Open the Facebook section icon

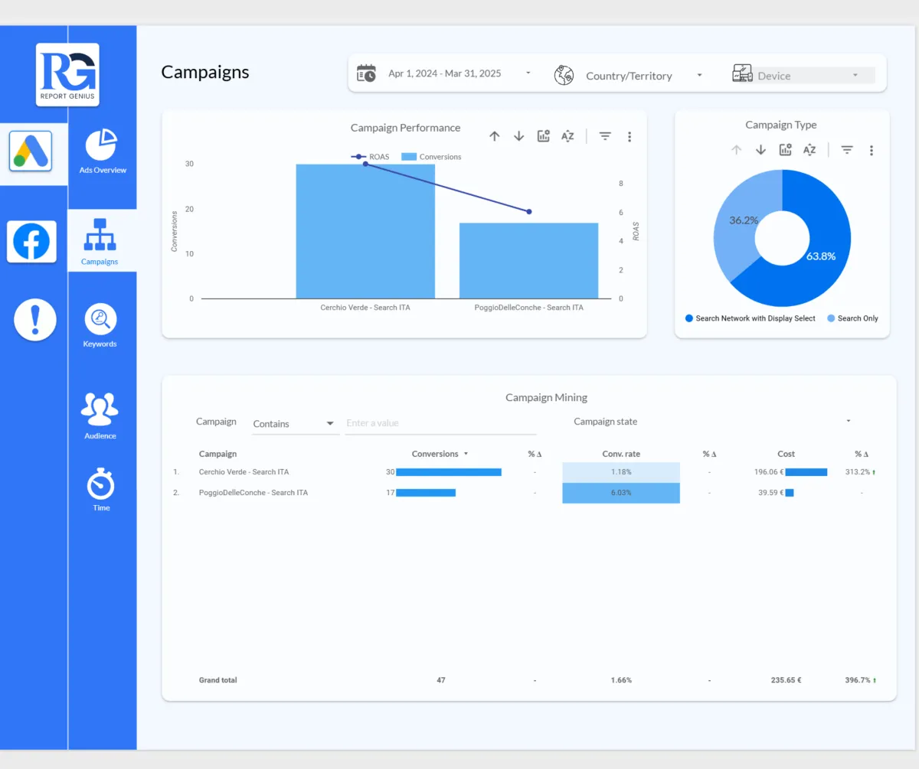tap(31, 242)
